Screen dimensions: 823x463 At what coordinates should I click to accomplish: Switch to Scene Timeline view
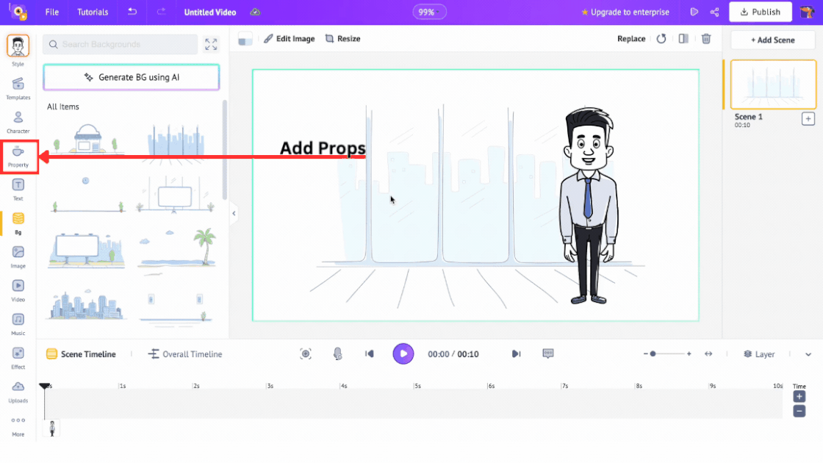(x=81, y=354)
